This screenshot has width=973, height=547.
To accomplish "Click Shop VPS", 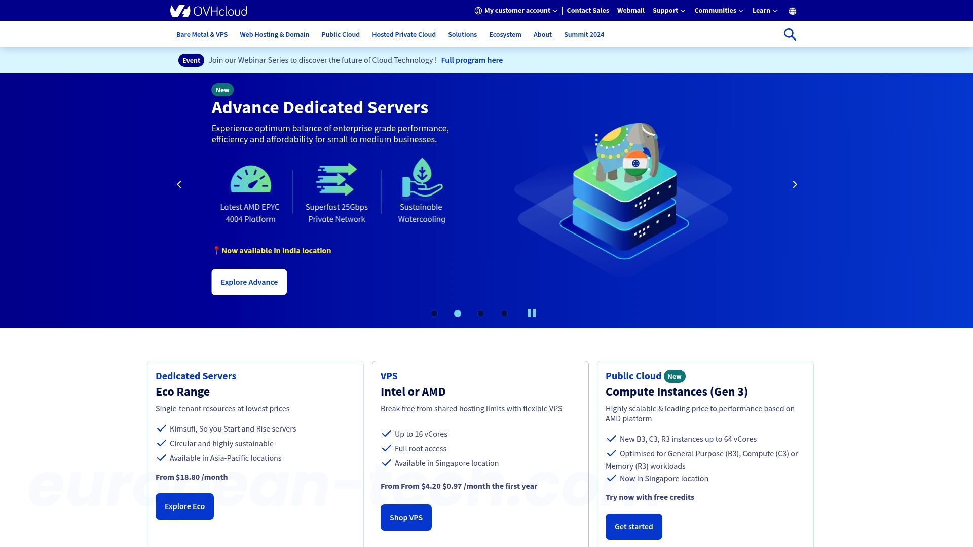I will (405, 517).
